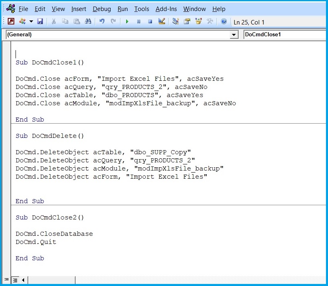Open Visual Basic Help question icon
The width and height of the screenshot is (328, 286).
223,22
